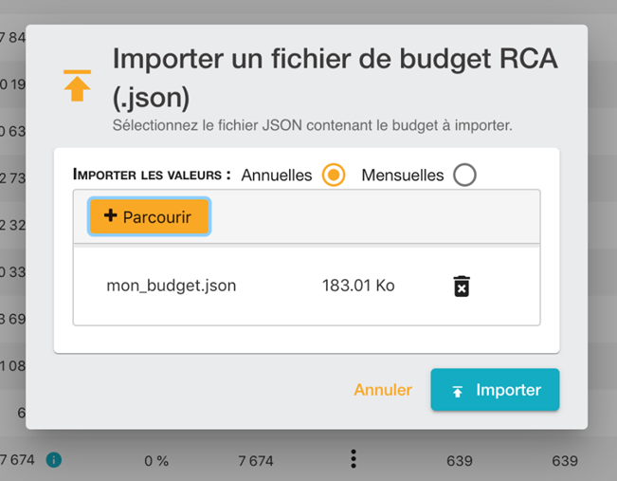Click the mon_budget.json file name
Image resolution: width=617 pixels, height=481 pixels.
(x=172, y=286)
